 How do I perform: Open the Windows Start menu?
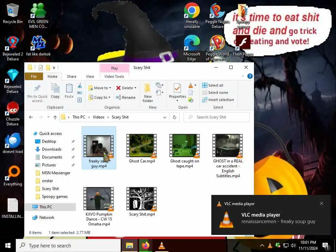tap(8, 245)
